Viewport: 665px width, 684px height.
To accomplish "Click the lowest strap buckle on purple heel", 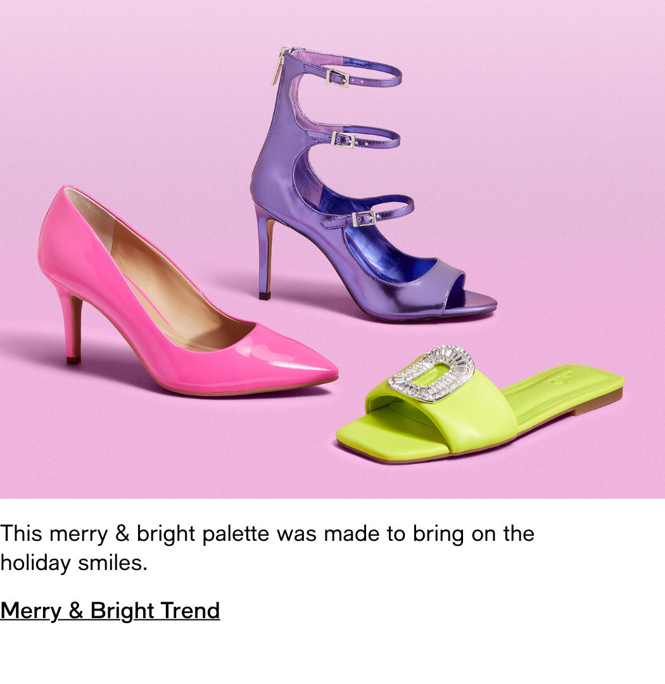I will [364, 218].
